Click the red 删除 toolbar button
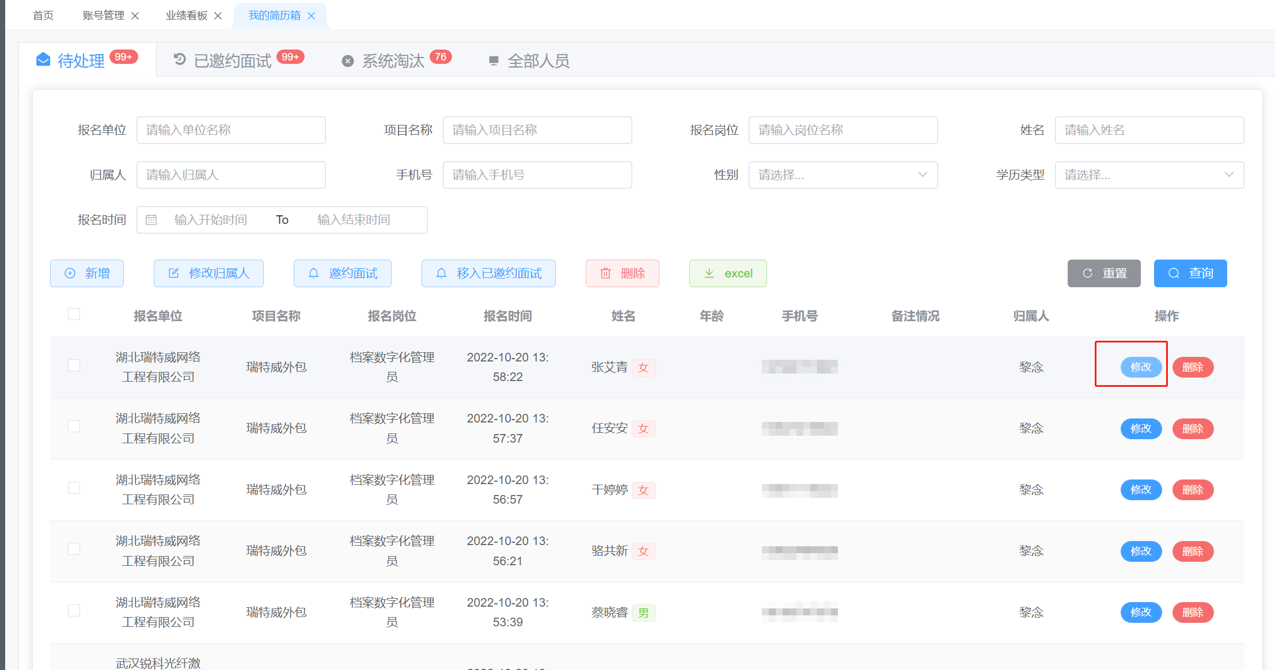The image size is (1275, 670). 623,273
